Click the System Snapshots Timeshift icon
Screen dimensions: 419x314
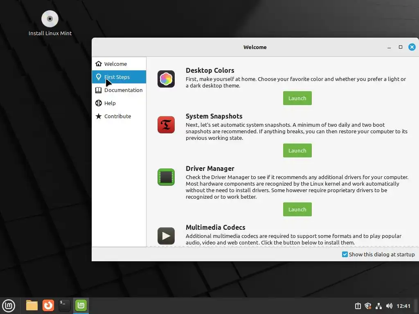(x=166, y=125)
